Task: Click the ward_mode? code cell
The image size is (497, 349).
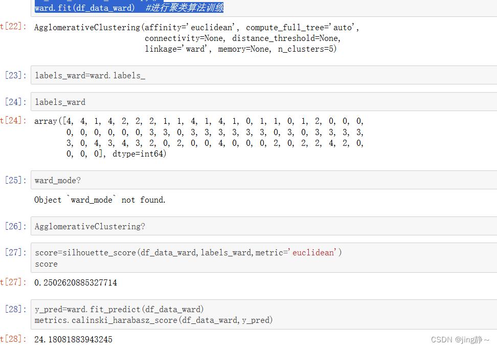Action: (264, 180)
